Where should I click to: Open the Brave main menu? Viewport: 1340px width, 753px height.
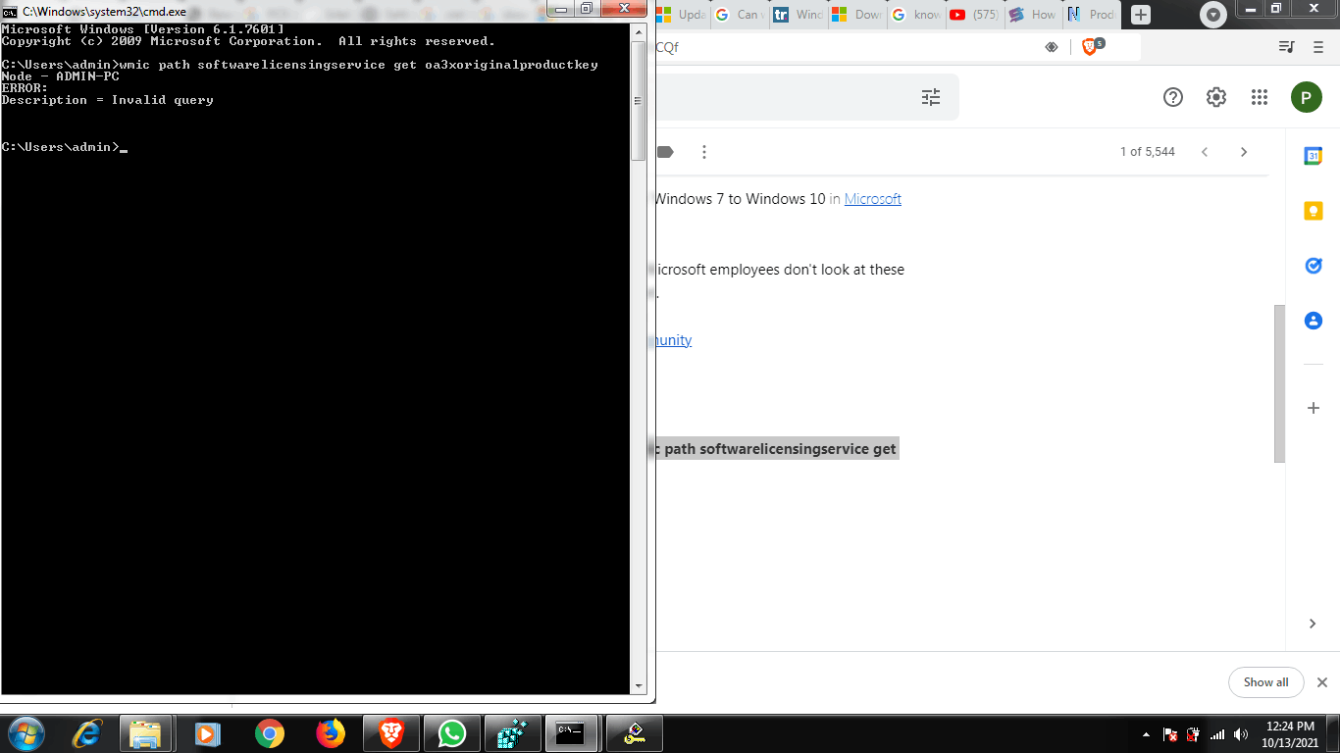click(1317, 46)
